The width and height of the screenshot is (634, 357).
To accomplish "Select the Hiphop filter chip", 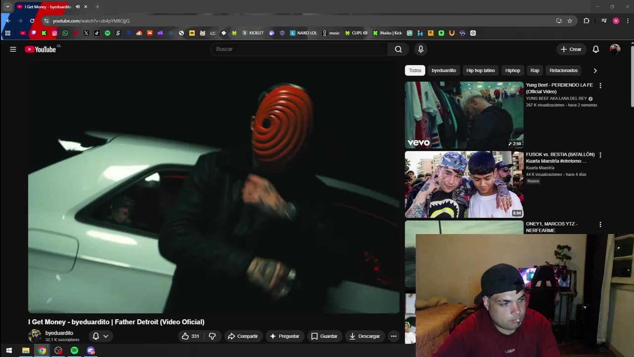I will [x=513, y=70].
